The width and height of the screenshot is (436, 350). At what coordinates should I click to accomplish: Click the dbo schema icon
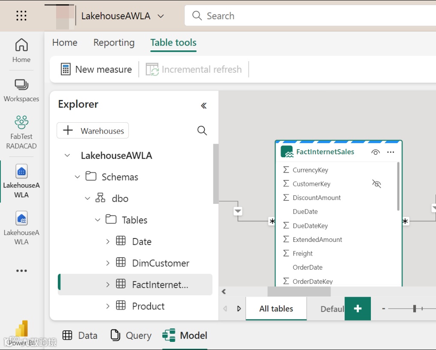click(x=100, y=197)
